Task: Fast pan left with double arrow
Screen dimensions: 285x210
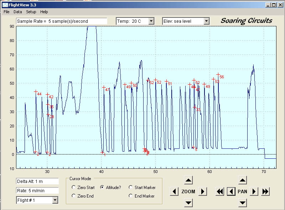Action: pyautogui.click(x=220, y=191)
